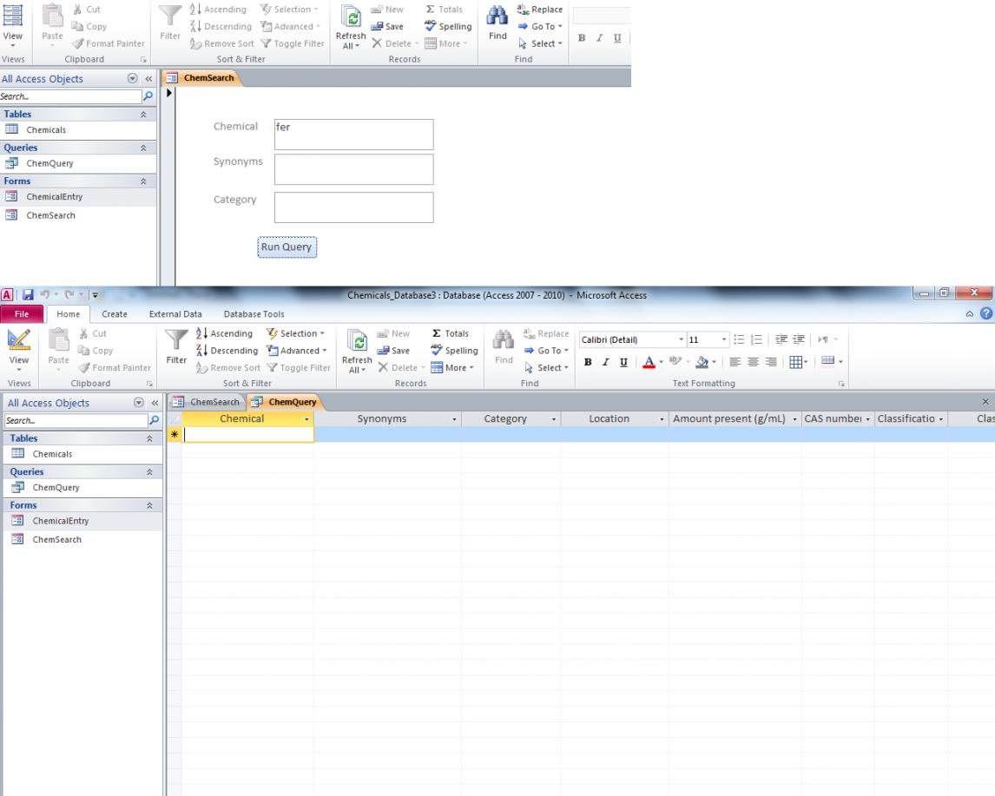
Task: Toggle bulleted list in Text Formatting group
Action: 739,340
